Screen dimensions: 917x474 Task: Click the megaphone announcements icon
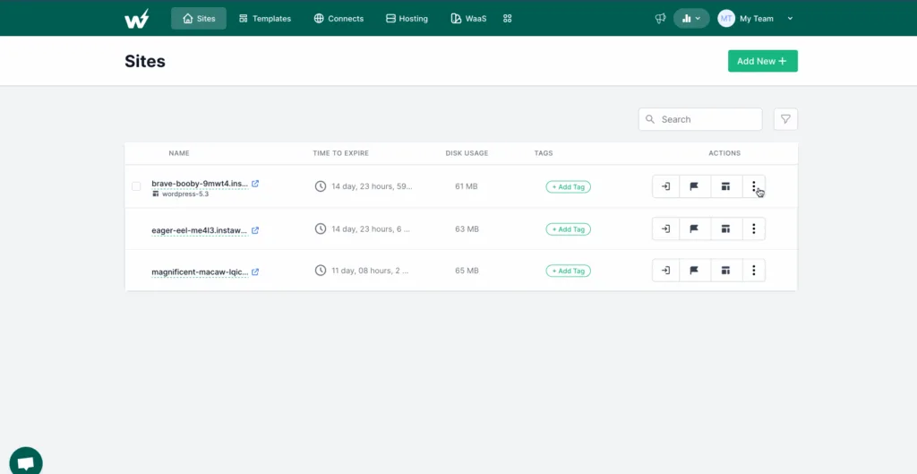pyautogui.click(x=660, y=18)
